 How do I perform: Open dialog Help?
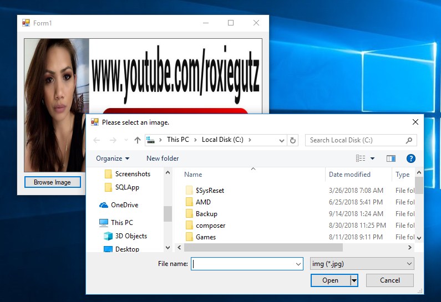click(x=411, y=158)
